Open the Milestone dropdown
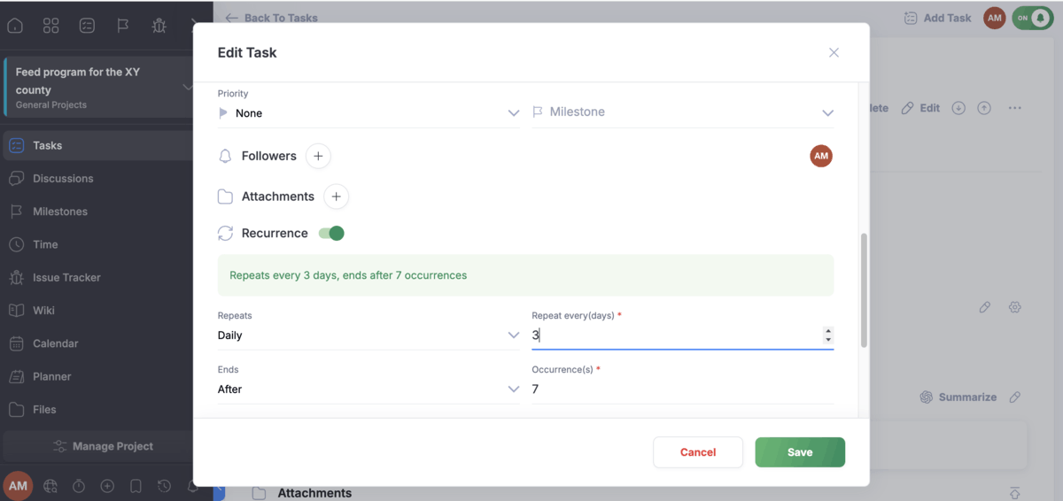 683,112
